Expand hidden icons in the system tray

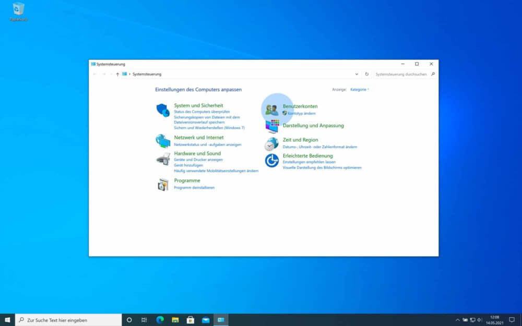tap(457, 320)
